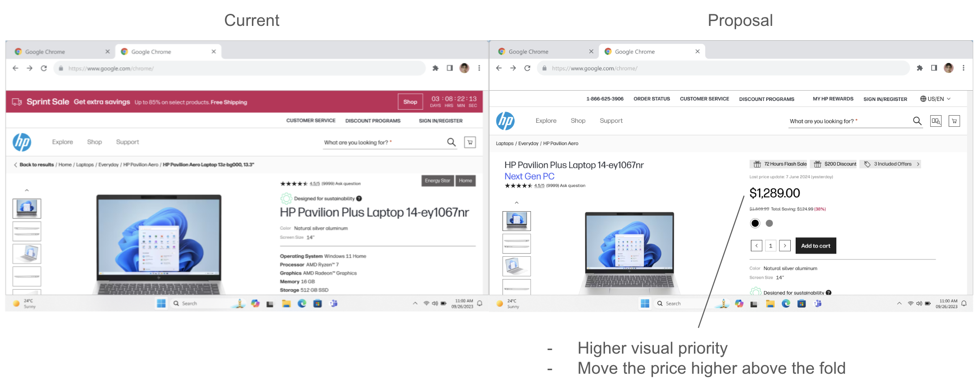Click the sustainability help icon in the Current mockup
The image size is (980, 384).
[x=359, y=199]
